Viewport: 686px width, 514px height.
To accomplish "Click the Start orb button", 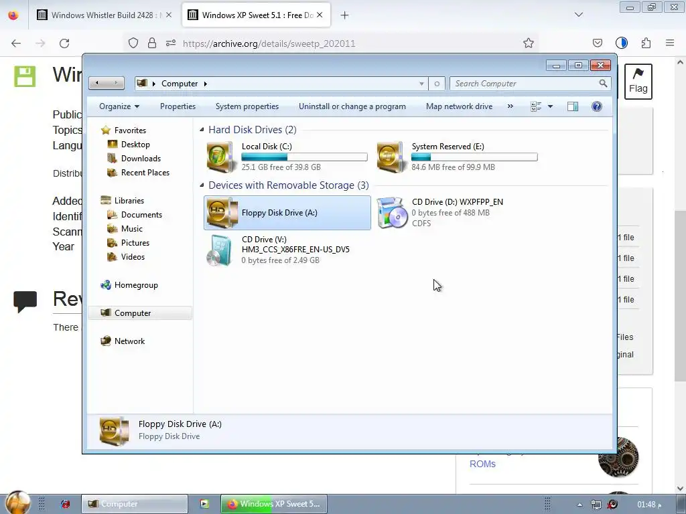I will point(18,502).
